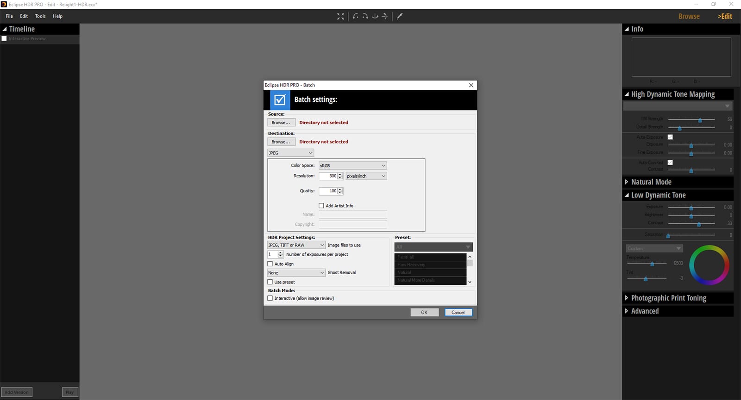Cancel the Batch dialog
Viewport: 741px width, 400px height.
coord(458,313)
